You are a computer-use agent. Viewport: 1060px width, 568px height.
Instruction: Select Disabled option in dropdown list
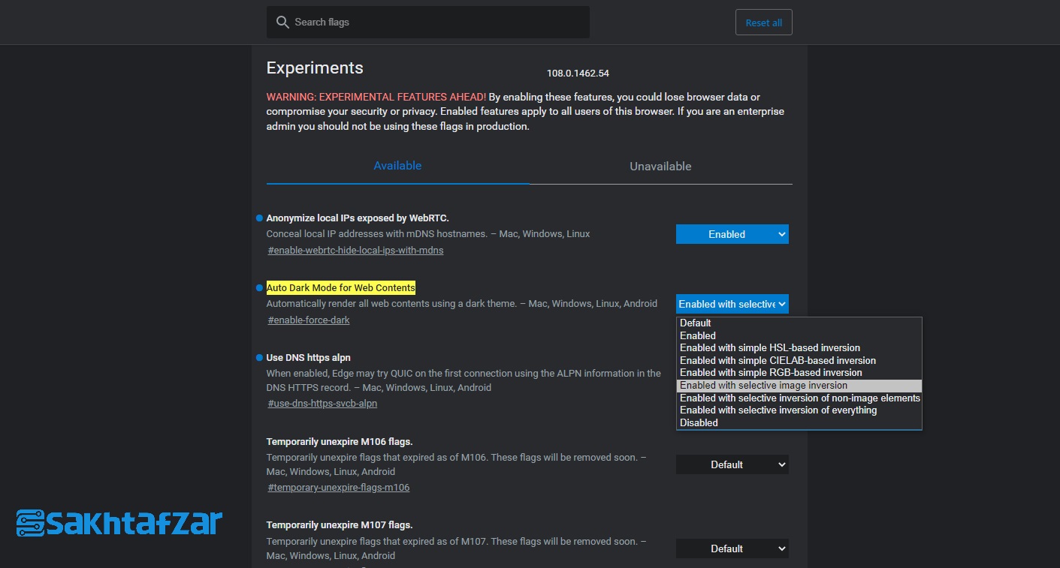click(x=699, y=422)
